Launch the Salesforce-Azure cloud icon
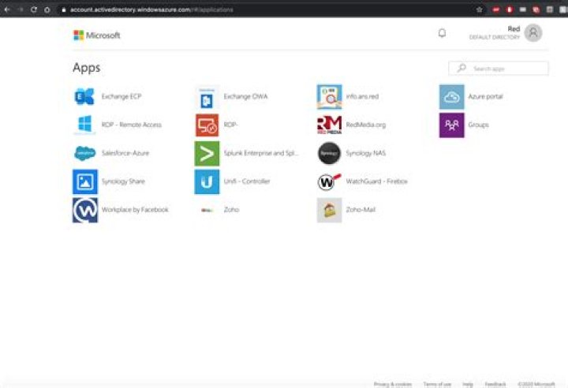 [84, 153]
